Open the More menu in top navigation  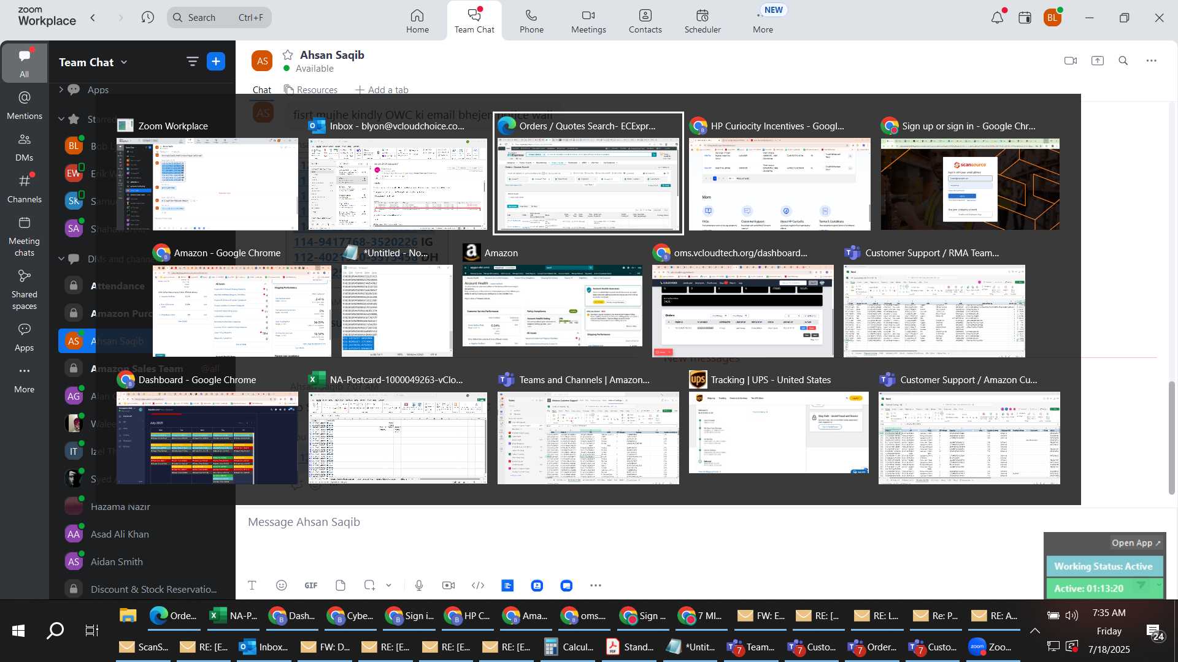(763, 20)
